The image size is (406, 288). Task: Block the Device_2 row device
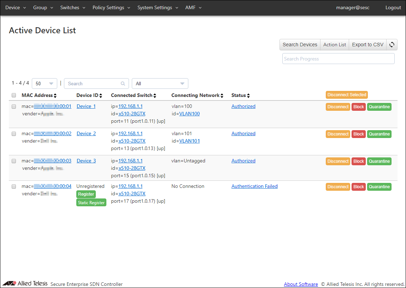[359, 134]
